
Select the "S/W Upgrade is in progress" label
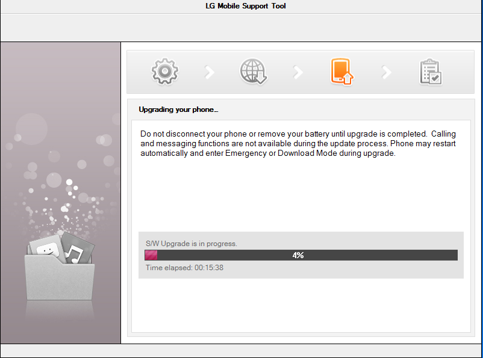(x=192, y=244)
